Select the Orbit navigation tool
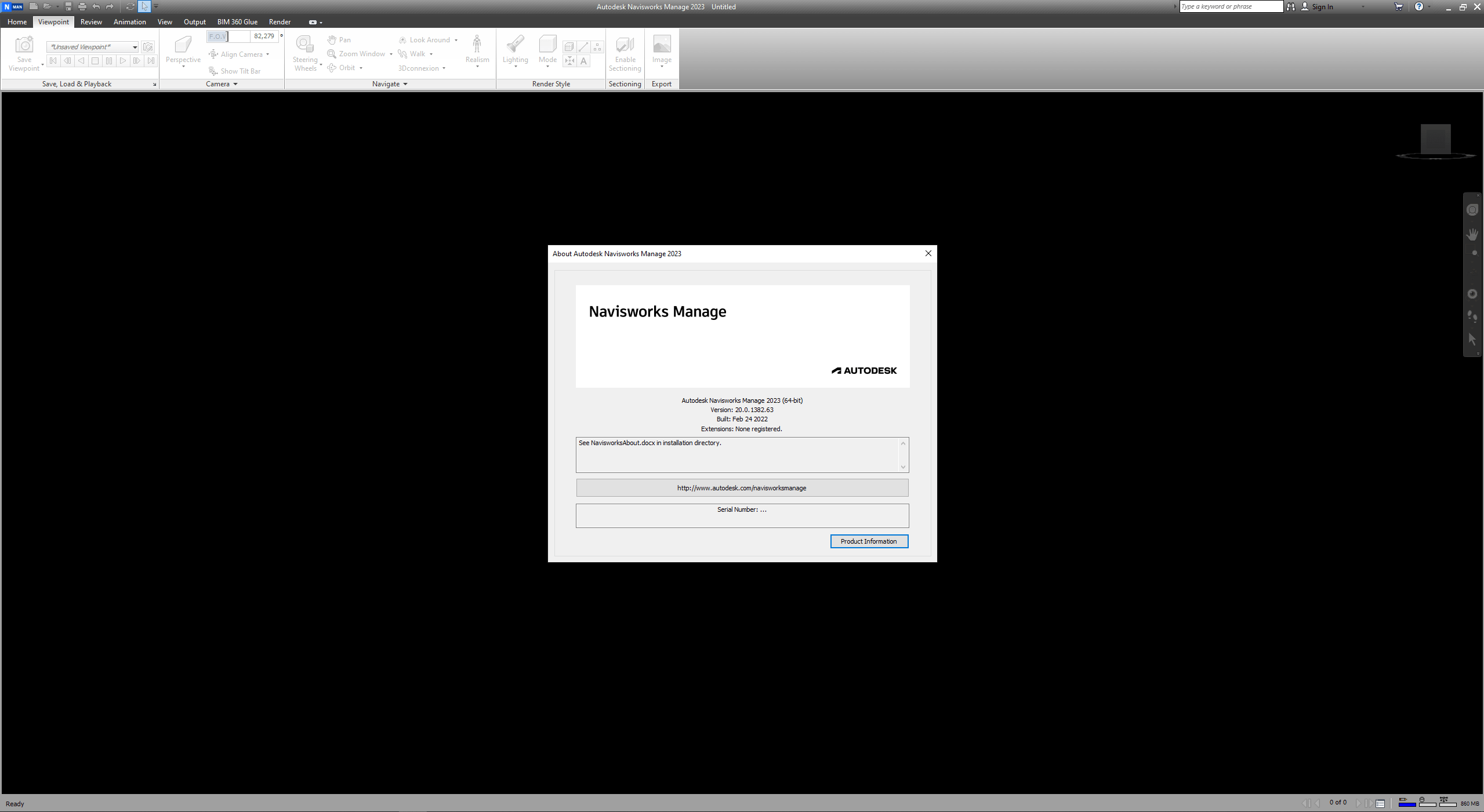The width and height of the screenshot is (1484, 812). click(x=342, y=67)
